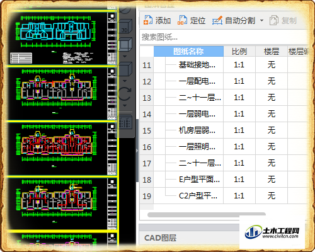Click row number 19
Viewport: 315px width, 252px height.
point(147,197)
